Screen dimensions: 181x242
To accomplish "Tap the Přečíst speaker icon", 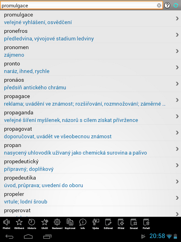I will click(x=6, y=223).
